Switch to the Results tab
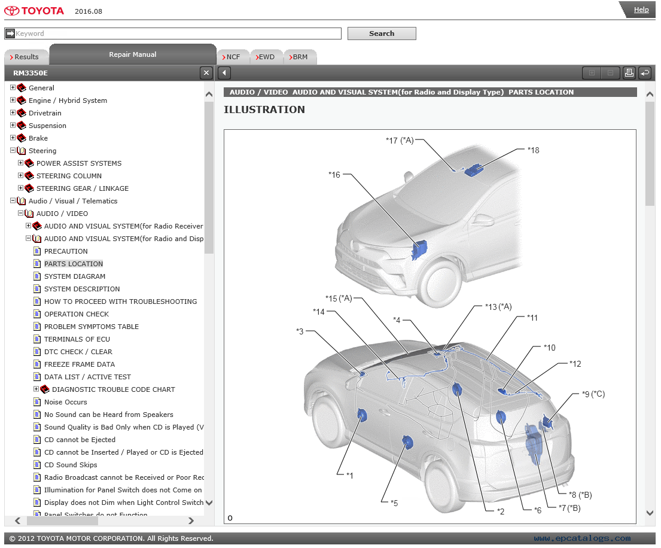The image size is (661, 548). [26, 57]
